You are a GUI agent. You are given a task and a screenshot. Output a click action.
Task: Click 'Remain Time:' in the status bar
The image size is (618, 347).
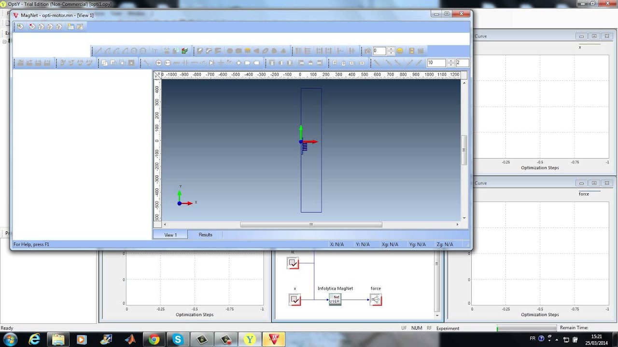[x=574, y=328]
